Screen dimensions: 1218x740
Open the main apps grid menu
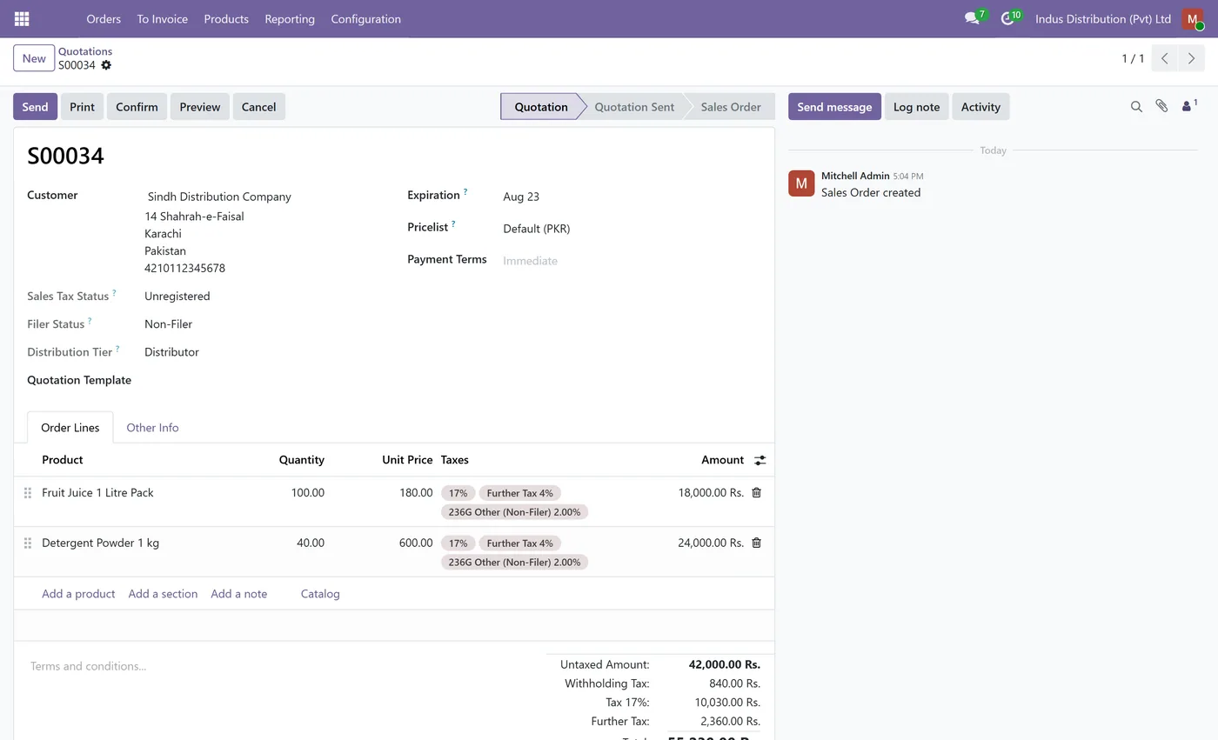click(x=22, y=18)
